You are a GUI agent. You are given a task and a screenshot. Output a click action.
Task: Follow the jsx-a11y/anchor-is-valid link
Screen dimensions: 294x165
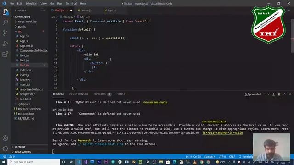tap(222, 132)
